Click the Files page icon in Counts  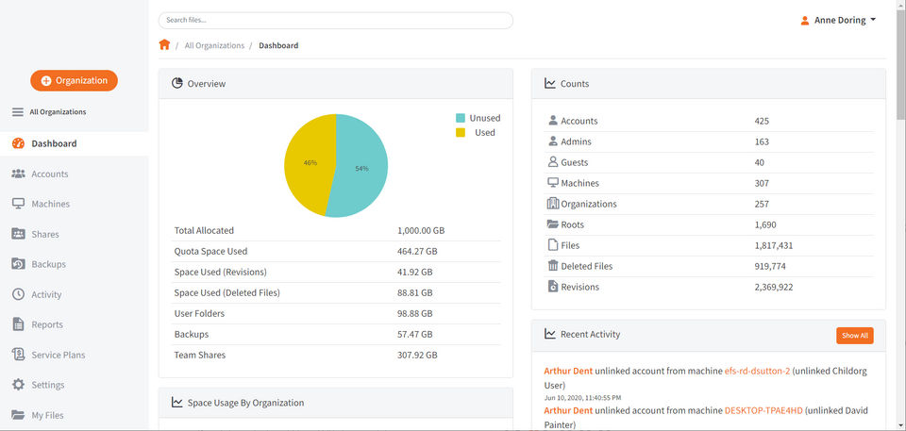pyautogui.click(x=553, y=245)
